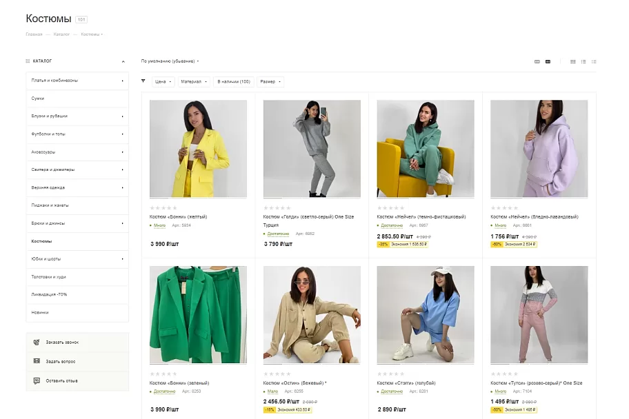Collapse the Каталог sidebar menu

click(x=123, y=61)
